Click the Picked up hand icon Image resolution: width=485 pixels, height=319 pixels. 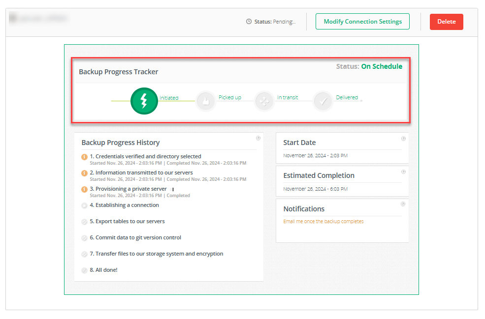pyautogui.click(x=206, y=101)
